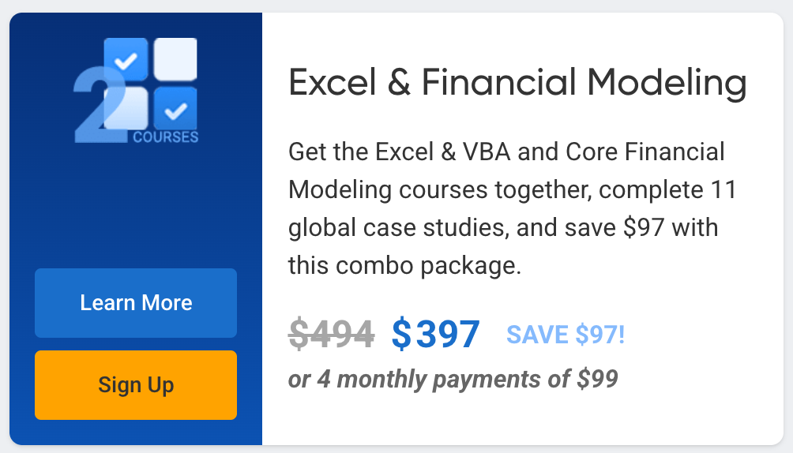
Task: Click the COURSES label under the logo
Action: click(x=166, y=137)
